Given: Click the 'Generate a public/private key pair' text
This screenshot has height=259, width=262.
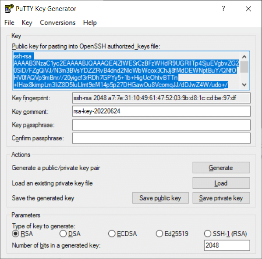Looking at the screenshot, I should click(56, 168).
